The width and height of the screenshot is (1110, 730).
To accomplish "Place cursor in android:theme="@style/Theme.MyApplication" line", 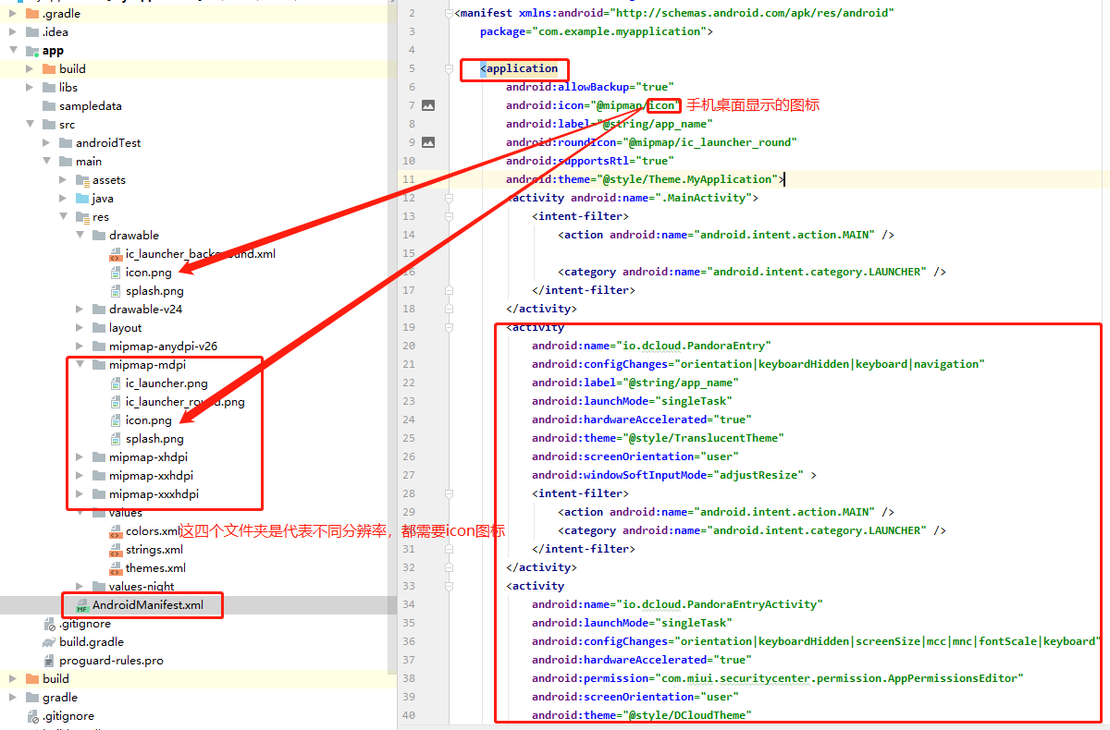I will pyautogui.click(x=645, y=179).
